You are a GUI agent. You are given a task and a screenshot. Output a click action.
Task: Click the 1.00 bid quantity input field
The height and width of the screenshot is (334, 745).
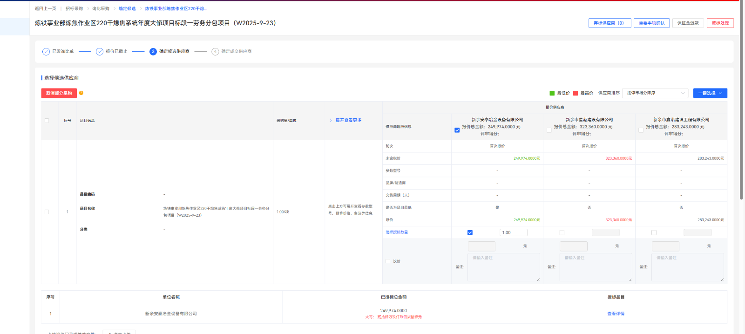[x=513, y=232]
